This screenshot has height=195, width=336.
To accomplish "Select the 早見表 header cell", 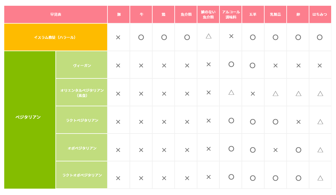I will [x=56, y=15].
